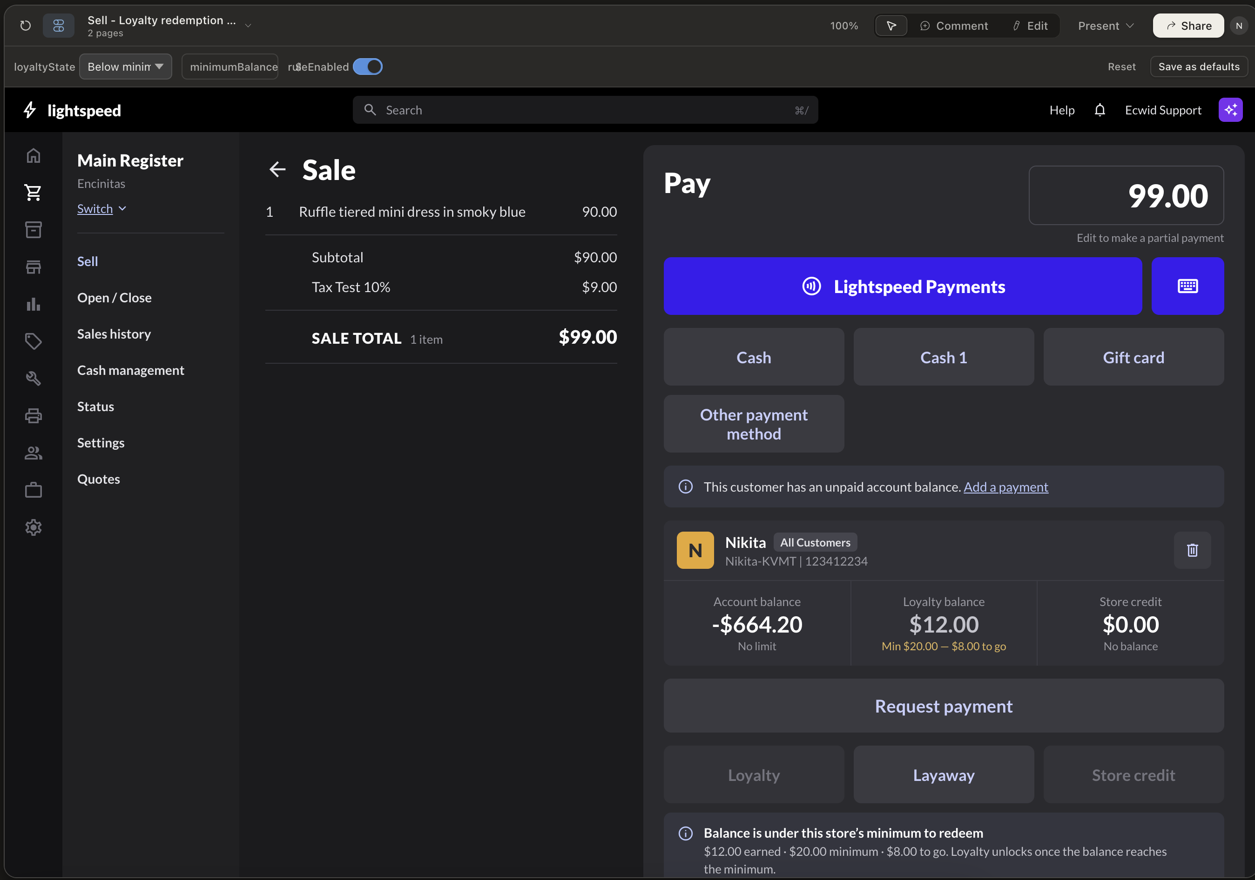The image size is (1255, 880).
Task: Click the keyboard manual entry button
Action: coord(1187,286)
